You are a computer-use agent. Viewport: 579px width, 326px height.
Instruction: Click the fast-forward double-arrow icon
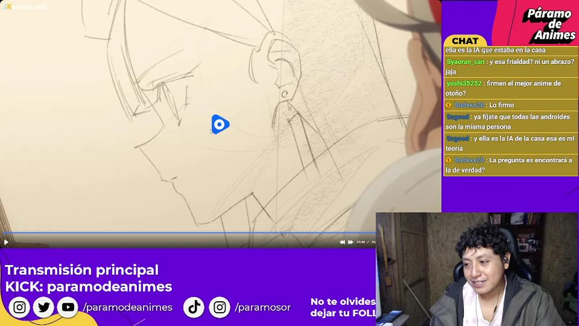350,242
